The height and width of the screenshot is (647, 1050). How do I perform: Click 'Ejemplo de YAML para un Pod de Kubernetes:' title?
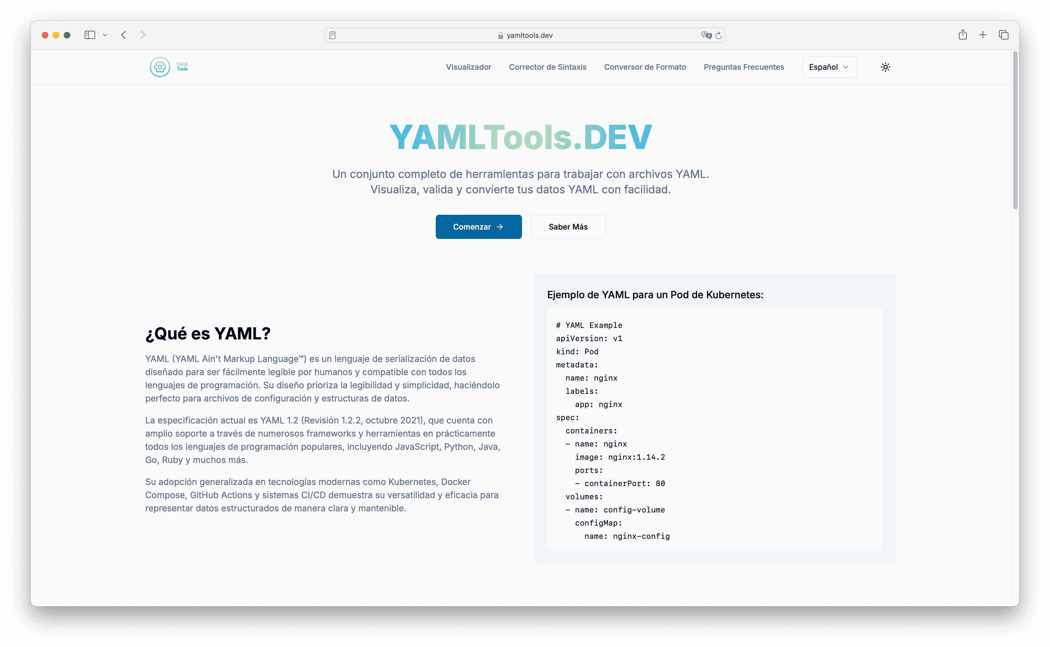pos(655,295)
